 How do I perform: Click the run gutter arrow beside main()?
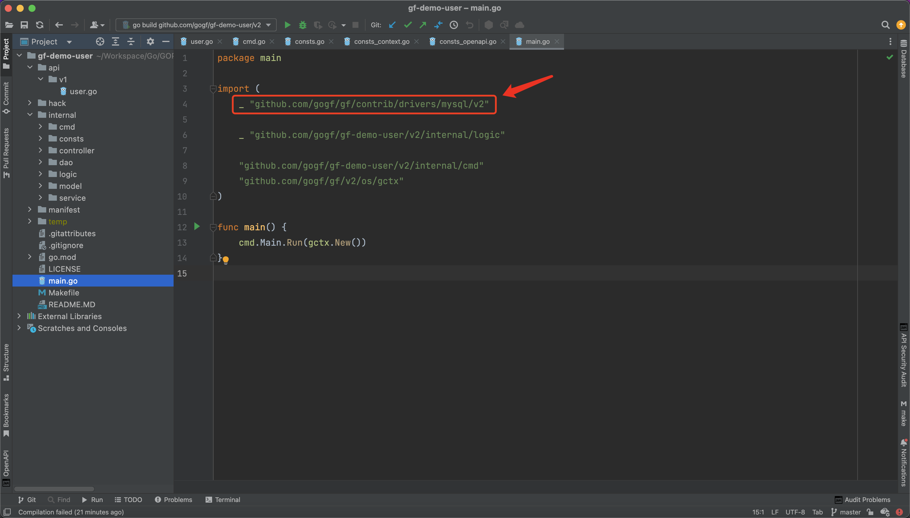click(x=197, y=226)
